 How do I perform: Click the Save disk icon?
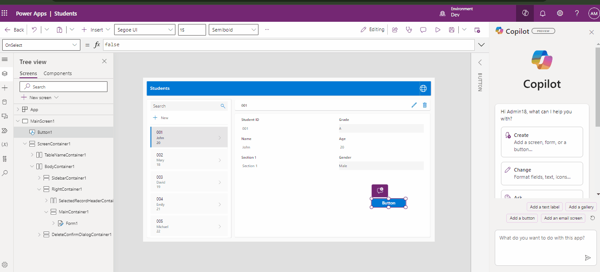[x=452, y=30]
